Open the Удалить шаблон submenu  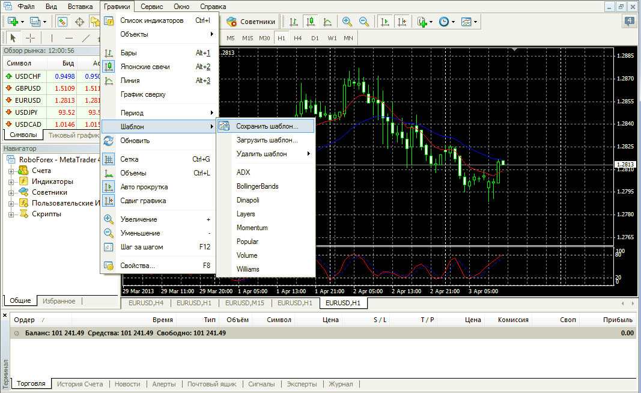coord(261,154)
